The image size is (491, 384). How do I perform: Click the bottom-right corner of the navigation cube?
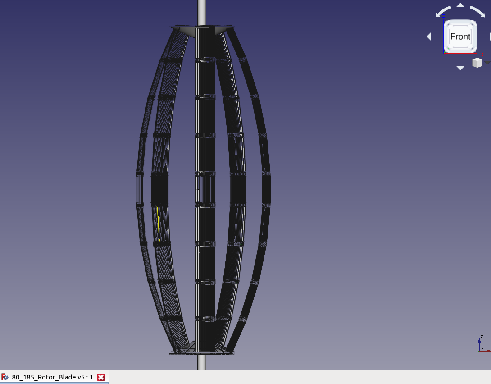coord(474,50)
